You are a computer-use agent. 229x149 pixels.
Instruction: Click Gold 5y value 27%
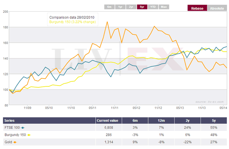[x=214, y=142]
